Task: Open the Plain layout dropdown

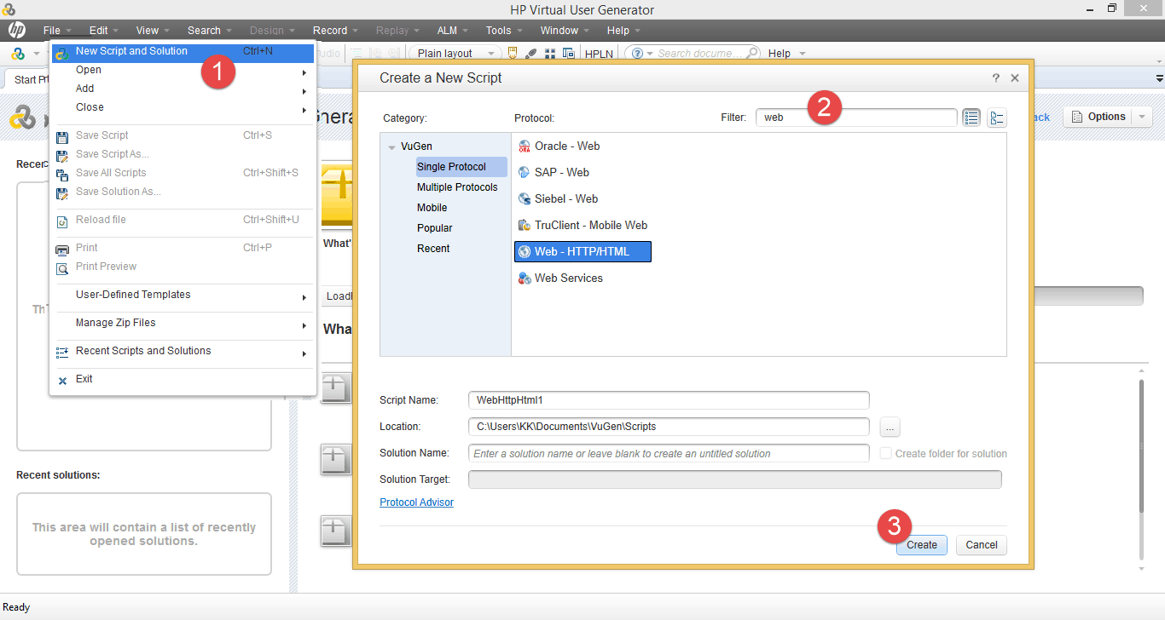Action: pos(455,54)
